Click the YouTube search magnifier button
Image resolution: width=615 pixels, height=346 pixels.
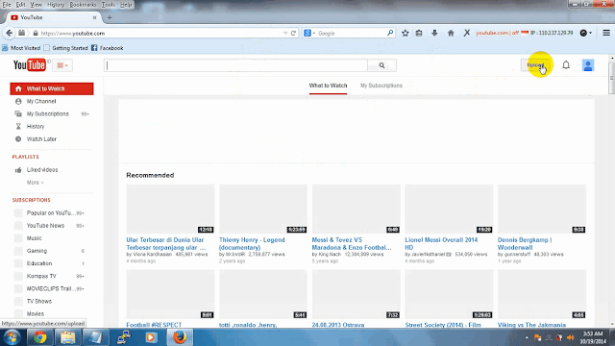381,65
